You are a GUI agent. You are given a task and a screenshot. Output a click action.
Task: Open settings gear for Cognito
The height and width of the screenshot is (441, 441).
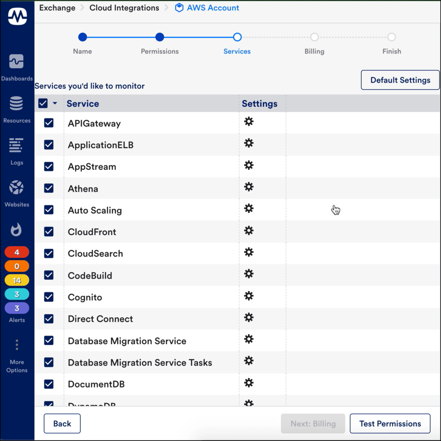click(248, 295)
